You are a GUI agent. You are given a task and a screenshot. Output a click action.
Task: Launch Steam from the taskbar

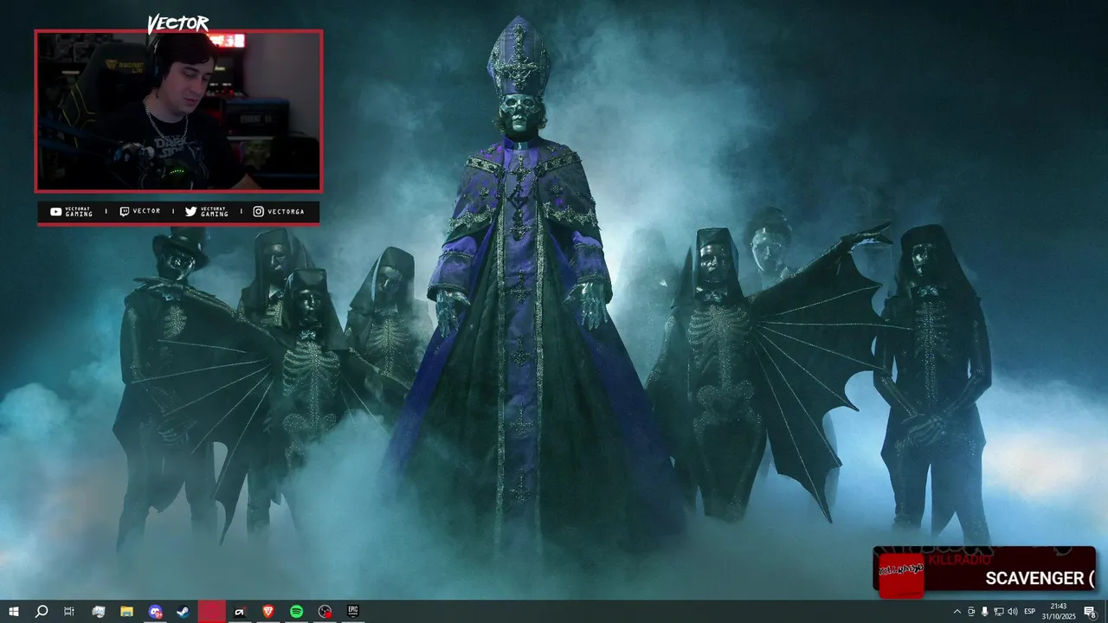pyautogui.click(x=183, y=612)
